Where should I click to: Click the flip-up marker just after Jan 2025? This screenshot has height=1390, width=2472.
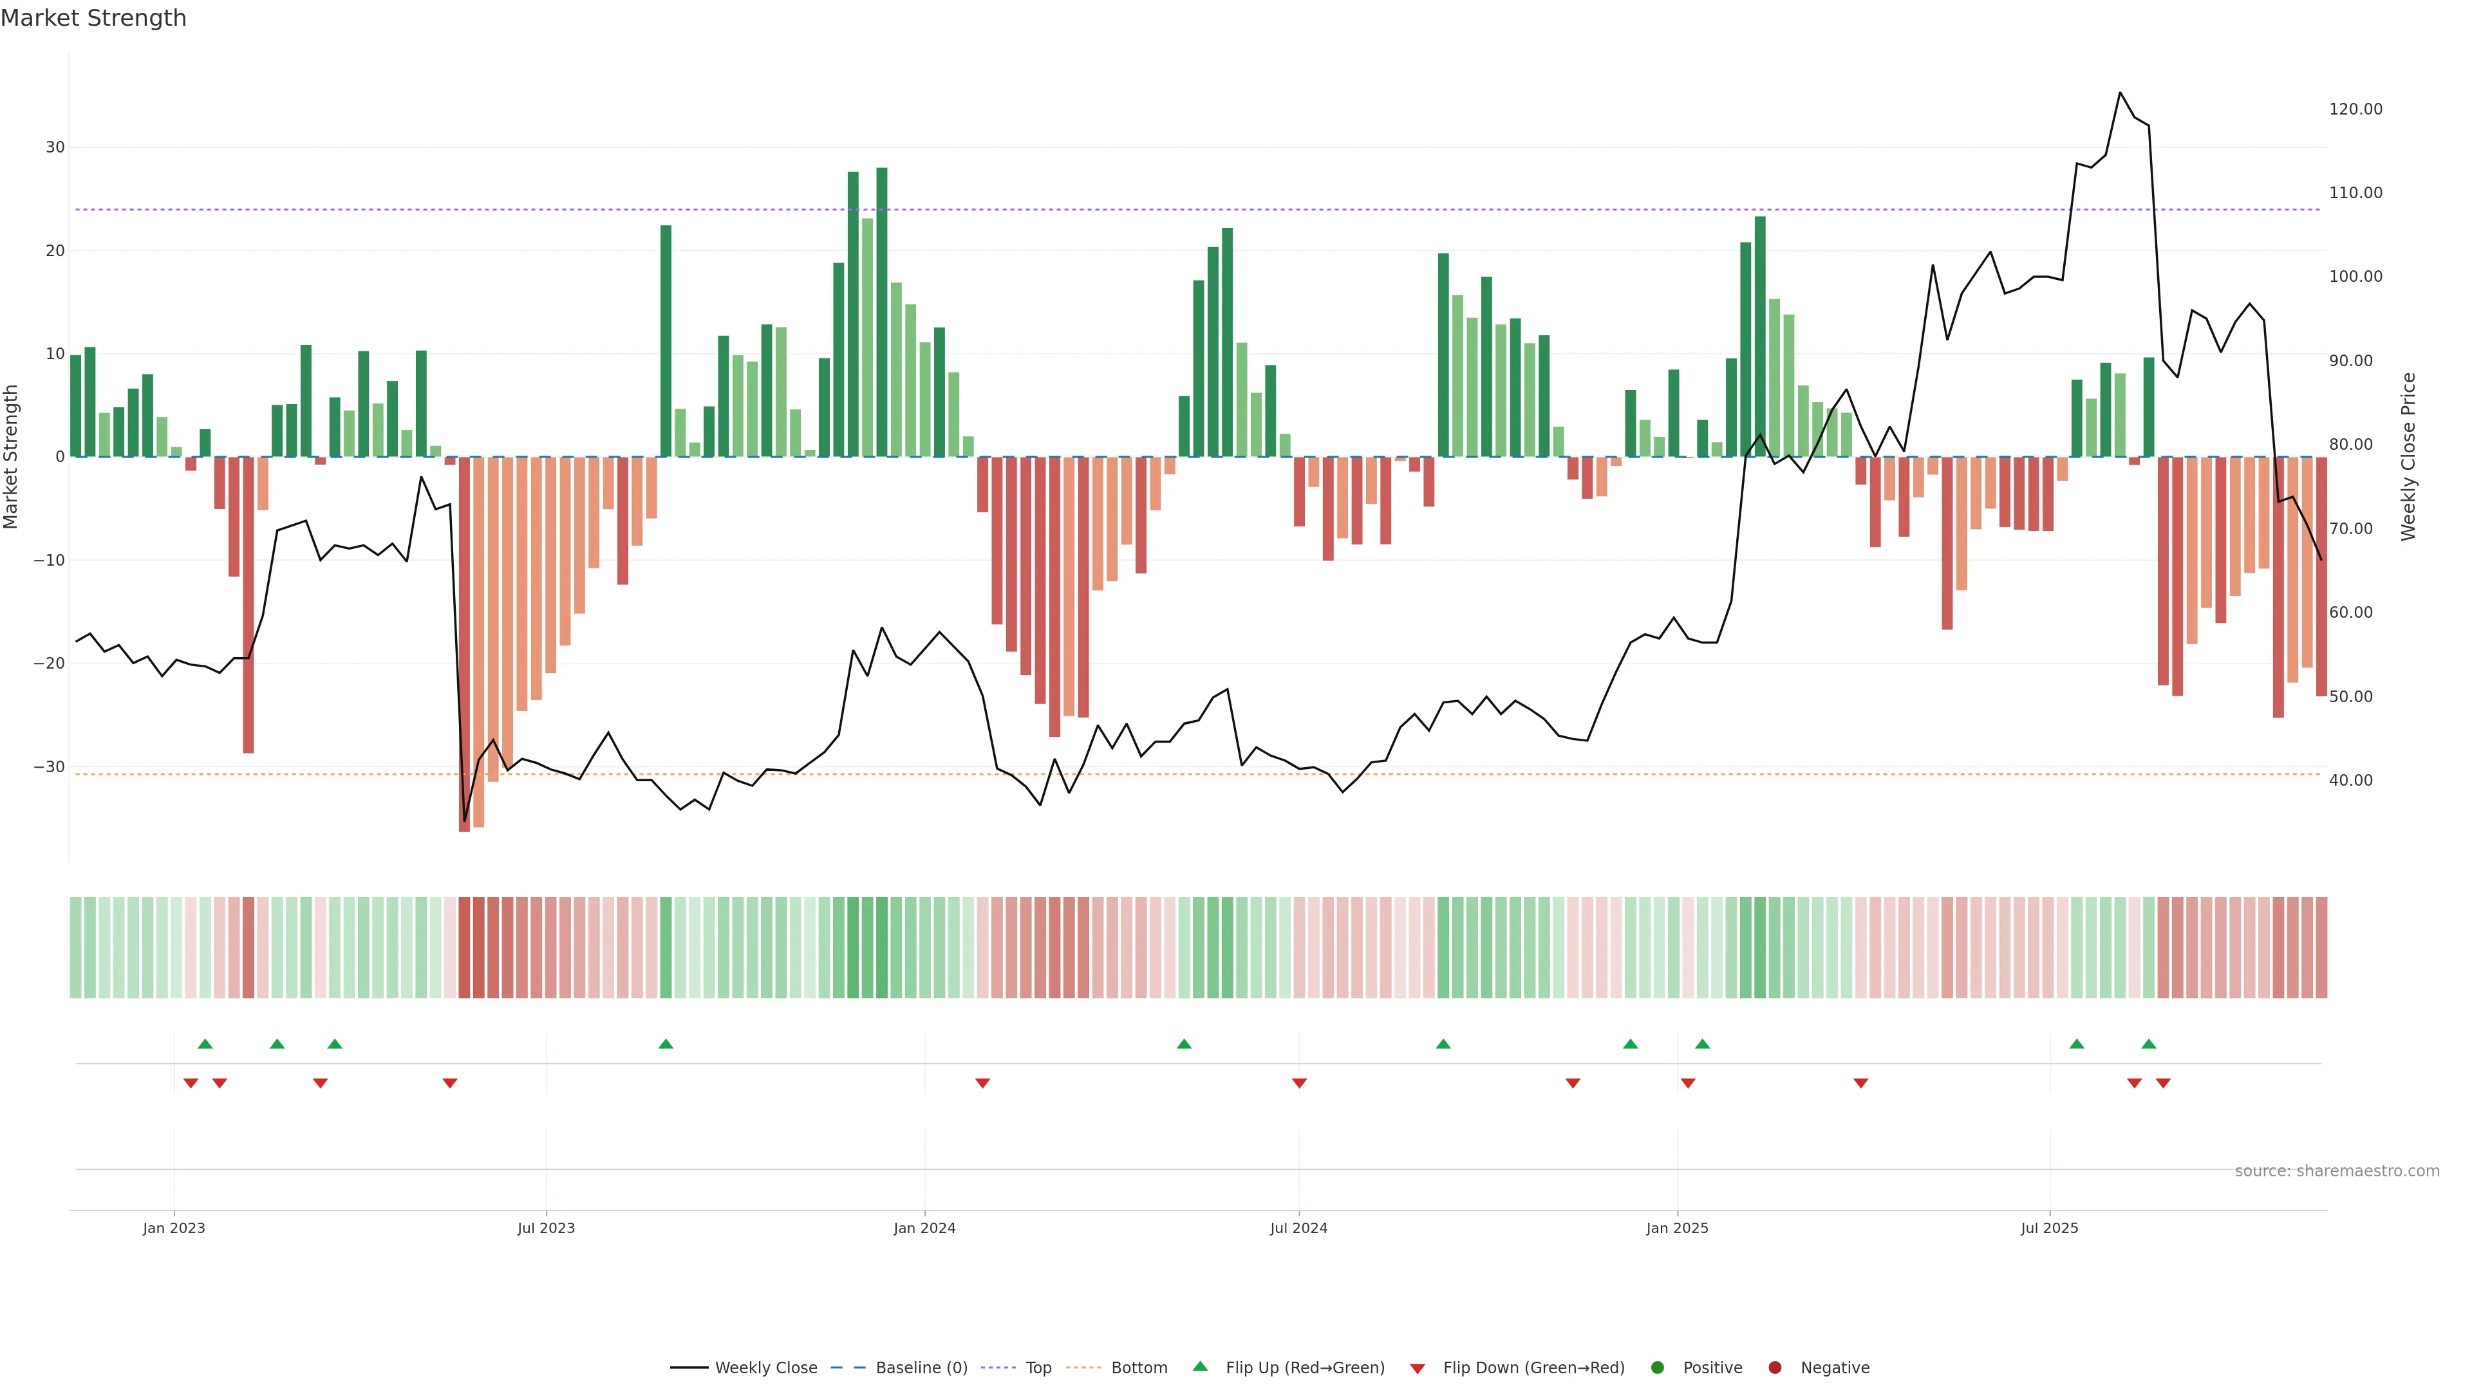click(x=1702, y=1044)
